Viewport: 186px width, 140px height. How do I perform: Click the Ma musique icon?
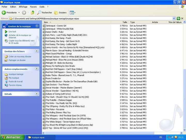tap(6, 78)
